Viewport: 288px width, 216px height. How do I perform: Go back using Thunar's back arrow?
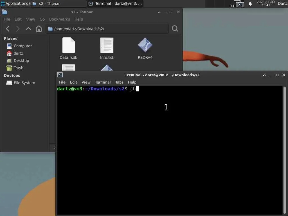click(8, 29)
